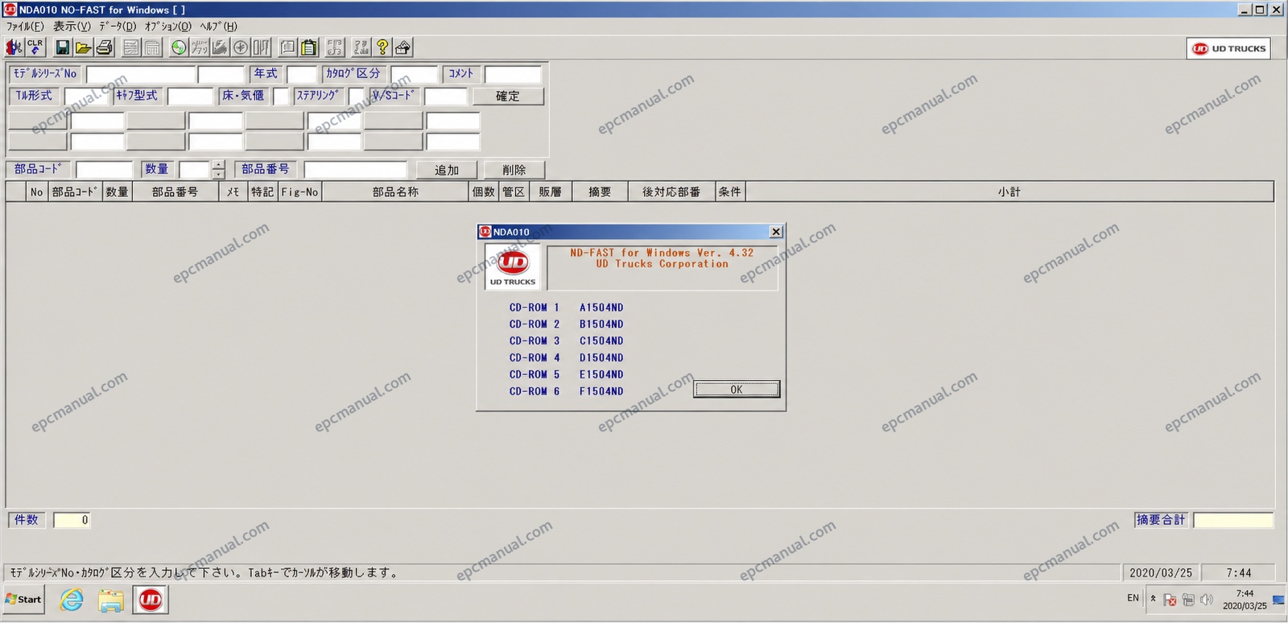
Task: Click the カタログ区分 input field
Action: click(x=415, y=75)
